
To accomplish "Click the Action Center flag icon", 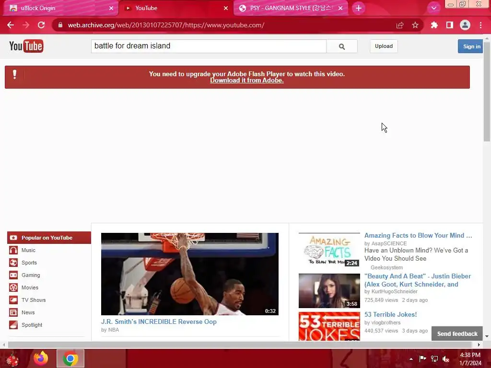I will click(422, 358).
